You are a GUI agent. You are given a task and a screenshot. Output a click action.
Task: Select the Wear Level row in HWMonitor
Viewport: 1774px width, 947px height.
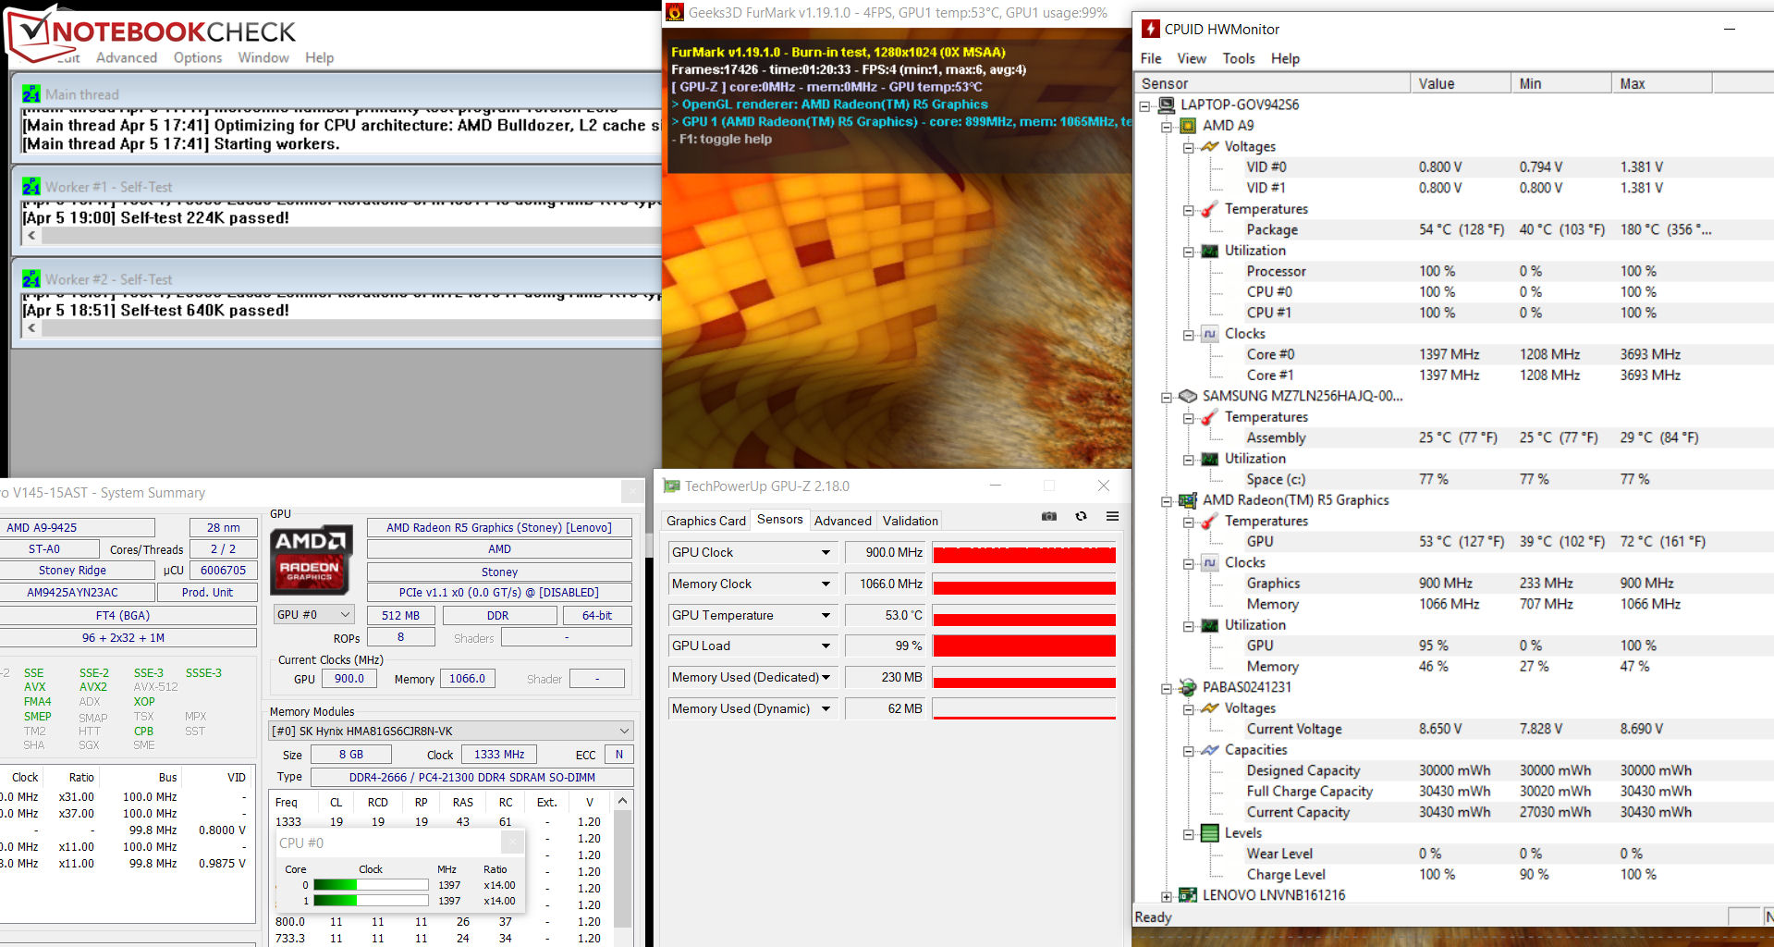[x=1453, y=855]
